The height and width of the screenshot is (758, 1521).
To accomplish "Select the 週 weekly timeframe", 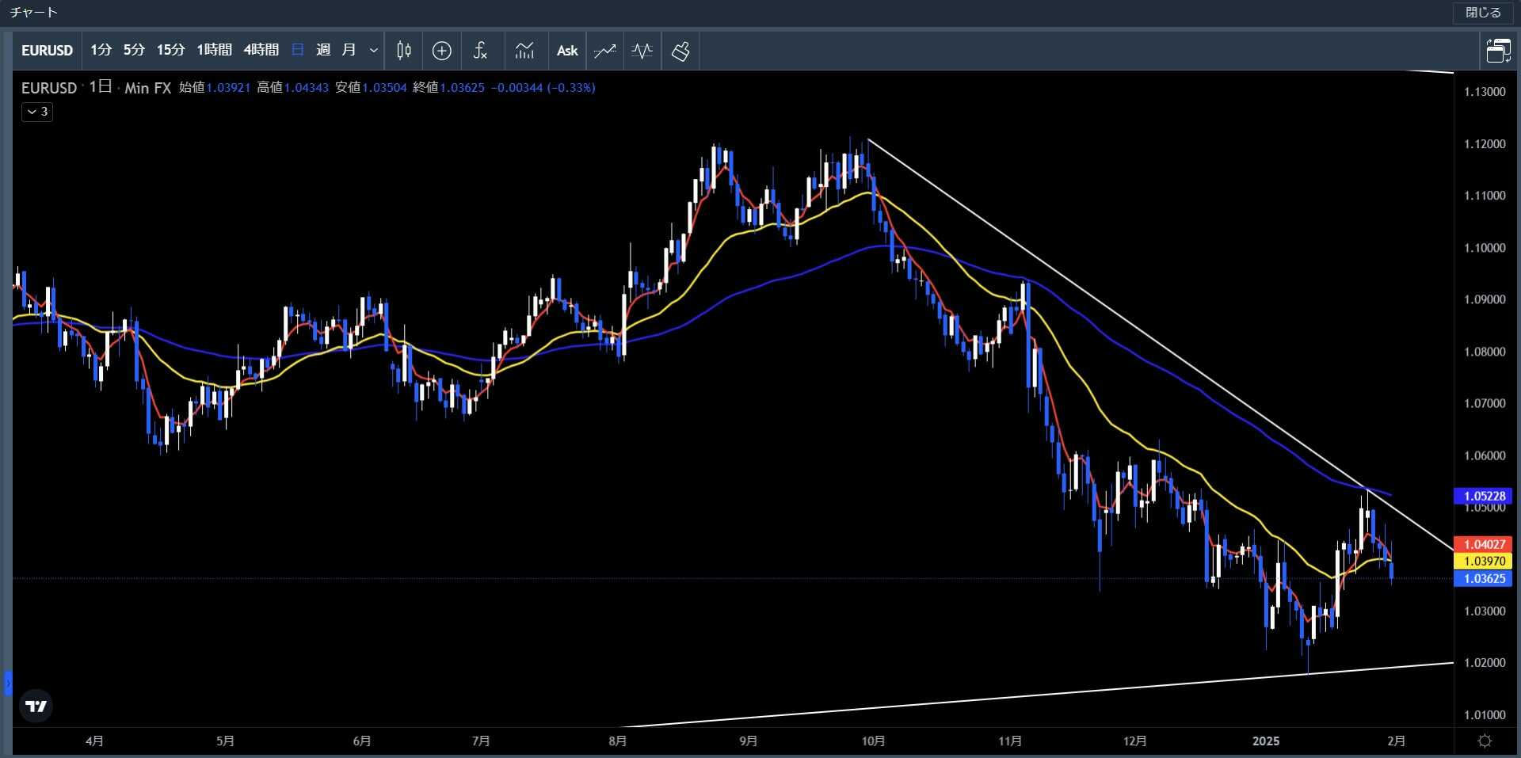I will tap(323, 50).
